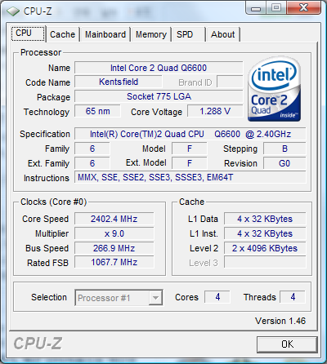Expand the Processor #1 selection dropdown arrow
This screenshot has width=327, height=364.
155,298
